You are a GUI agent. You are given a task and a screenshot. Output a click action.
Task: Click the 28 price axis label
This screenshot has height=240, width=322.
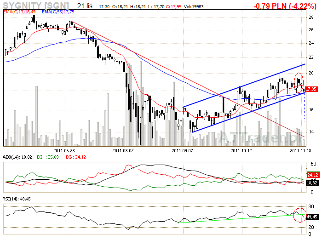pyautogui.click(x=311, y=17)
